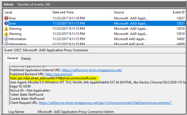The image size is (187, 115).
Task: Open the selfservice-elven.msappproxy.net external URL link
Action: (92, 70)
